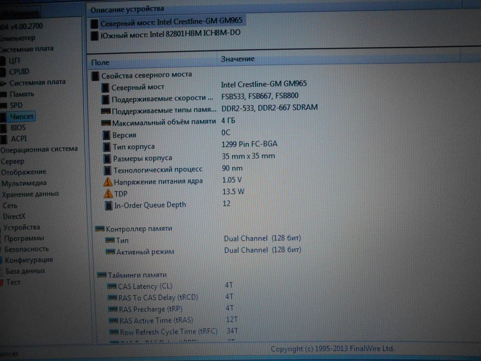This screenshot has height=361, width=481.
Task: Open Системная плата sub-item beside its icon
Action: [38, 82]
